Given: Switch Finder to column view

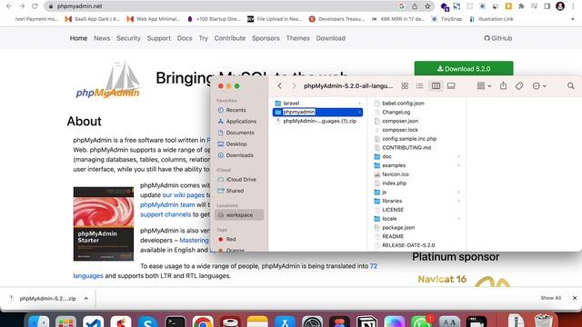Looking at the screenshot, I should pyautogui.click(x=436, y=86).
